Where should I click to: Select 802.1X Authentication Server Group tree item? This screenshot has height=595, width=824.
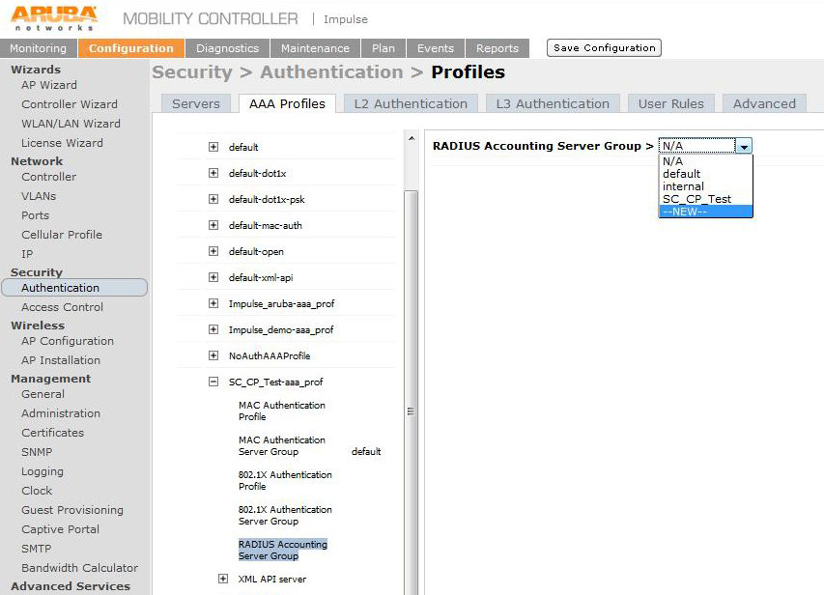(x=285, y=515)
